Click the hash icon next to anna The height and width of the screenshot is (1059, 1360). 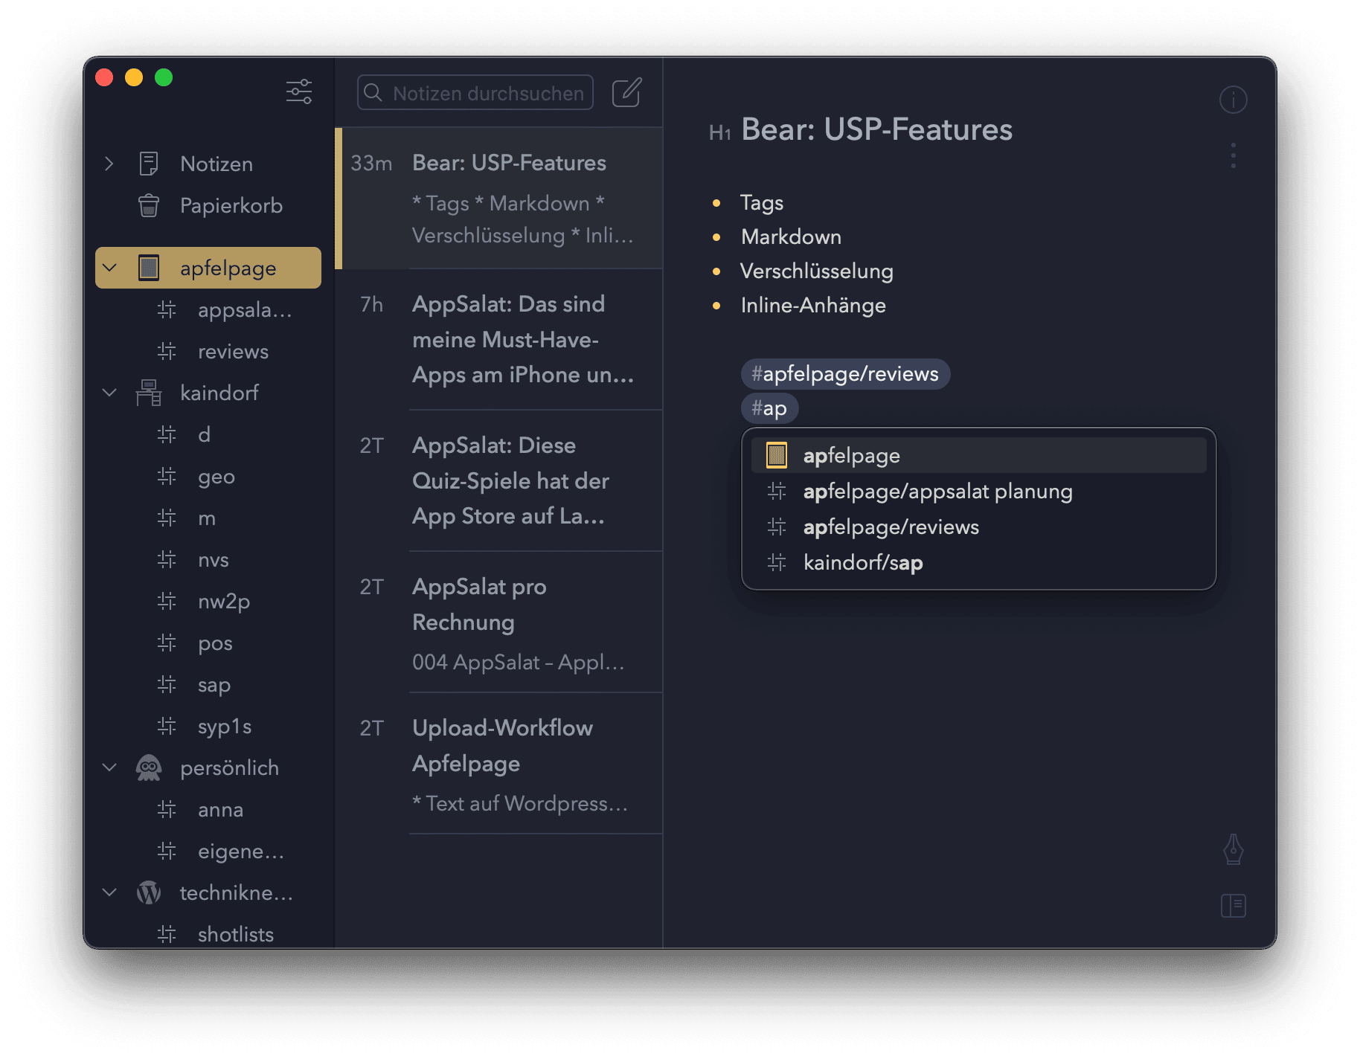tap(167, 809)
